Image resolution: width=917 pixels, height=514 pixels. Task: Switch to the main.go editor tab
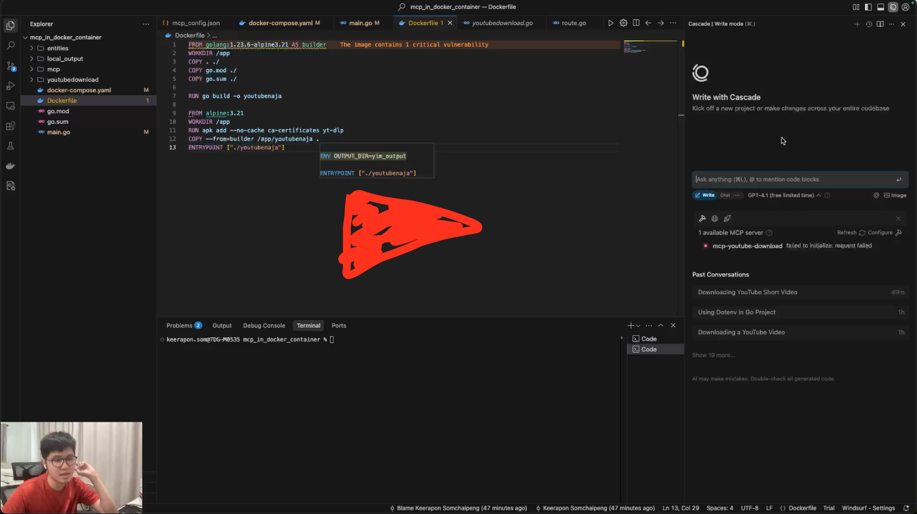tap(360, 23)
